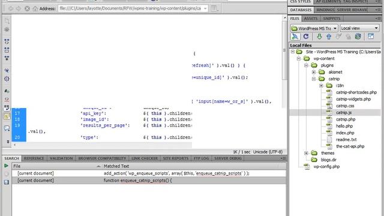384x216 pixels.
Task: Click the wp-config.php file icon
Action: pyautogui.click(x=307, y=167)
